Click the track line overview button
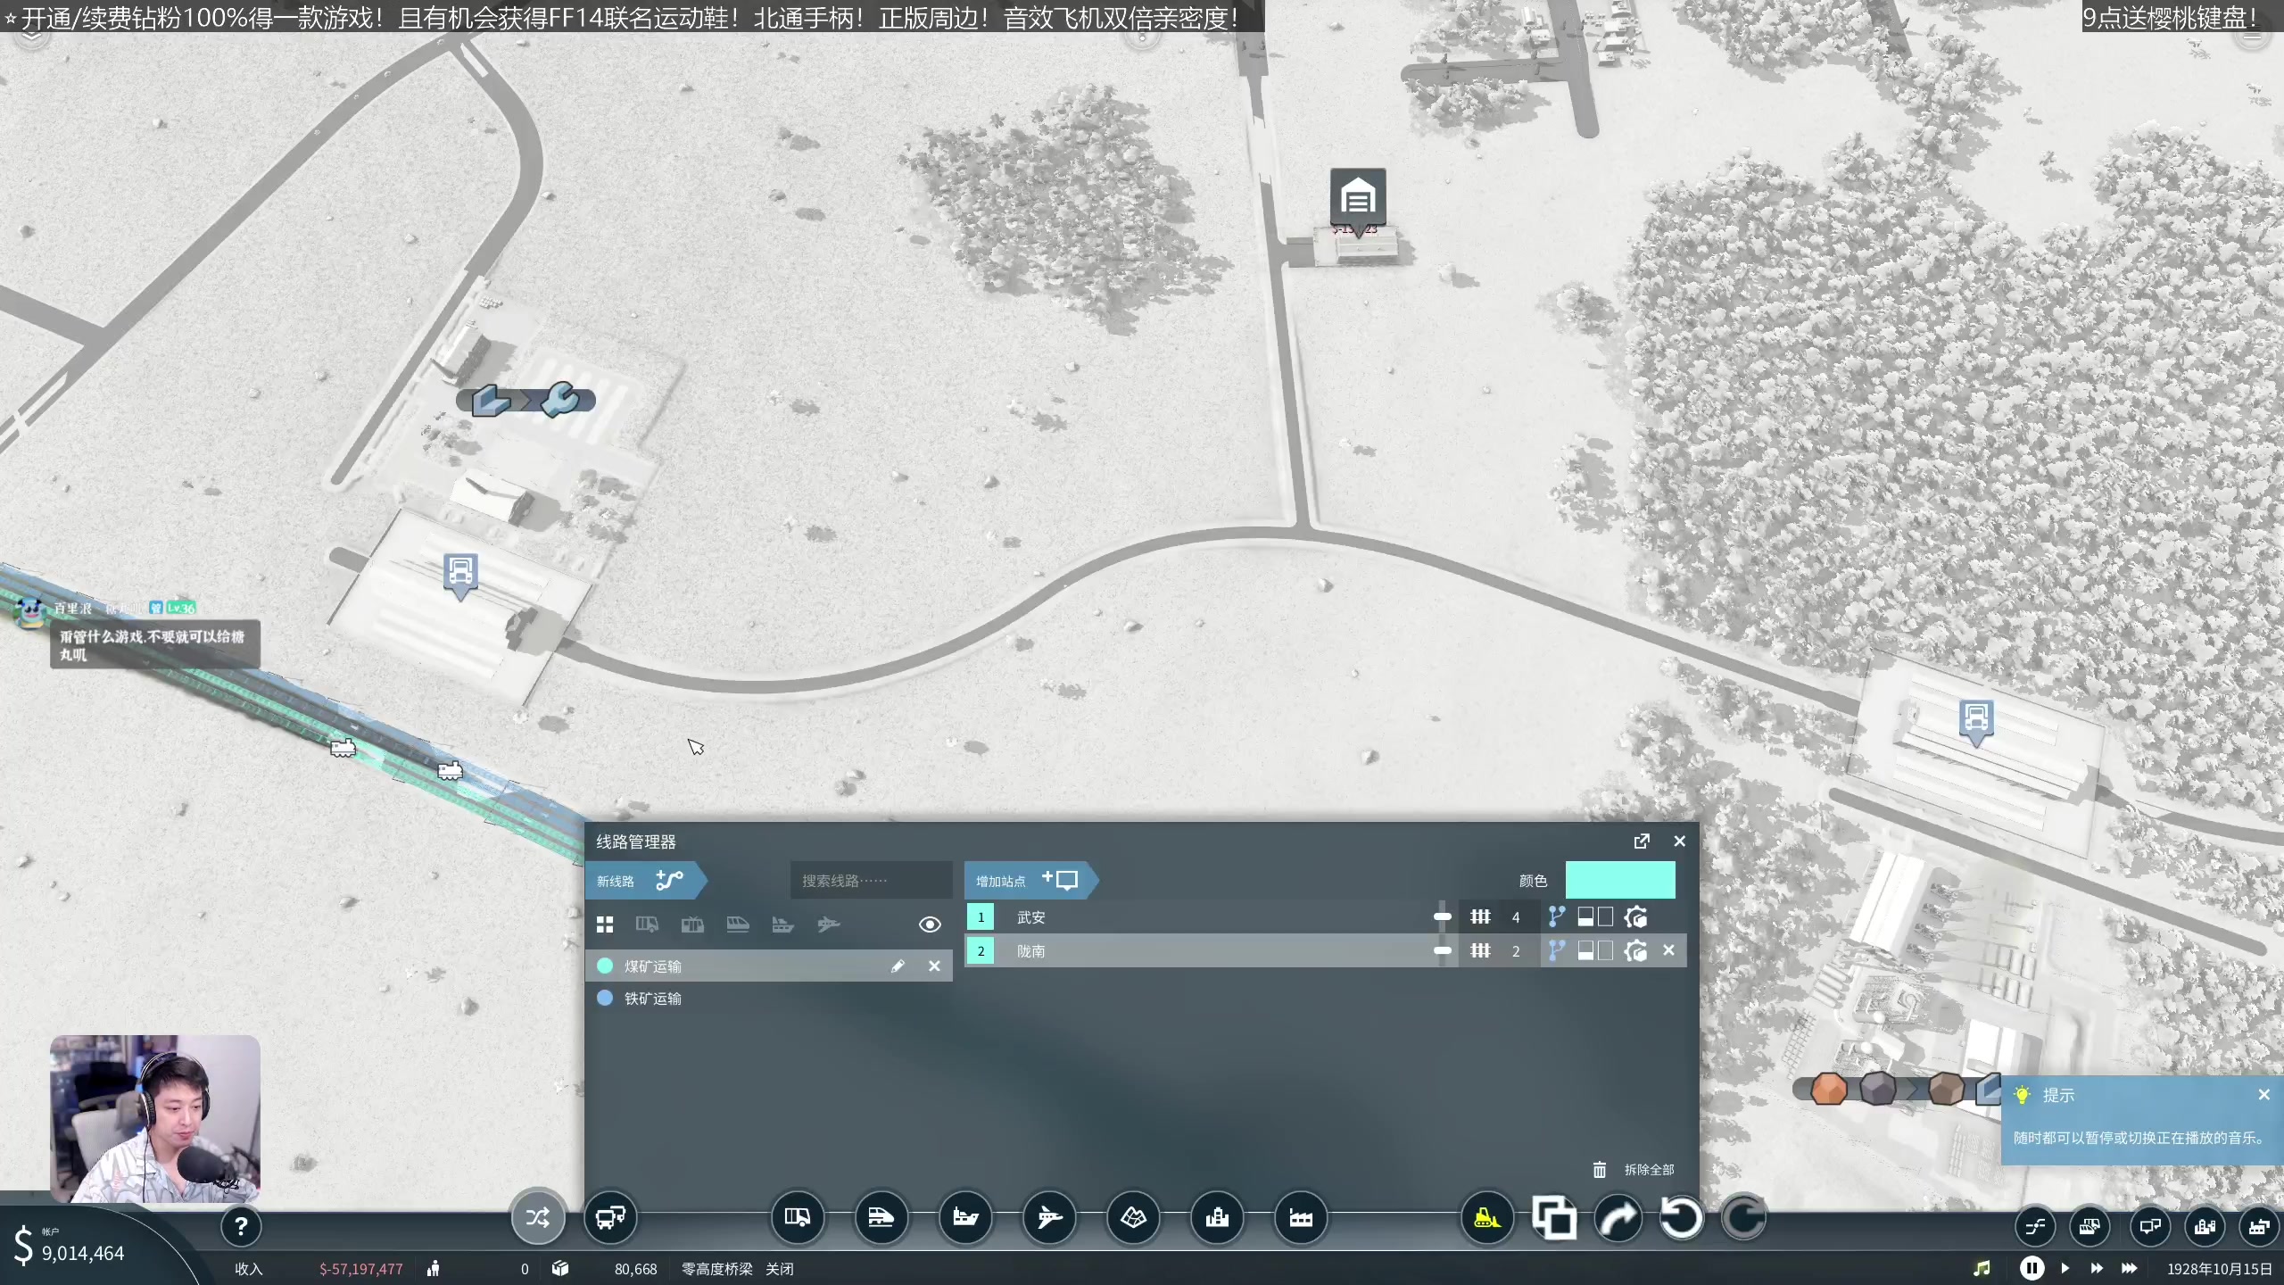Screen dimensions: 2284x1285 point(2035,1227)
